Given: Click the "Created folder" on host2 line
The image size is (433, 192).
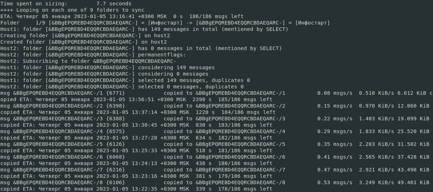Looking at the screenshot, I should click(83, 42).
